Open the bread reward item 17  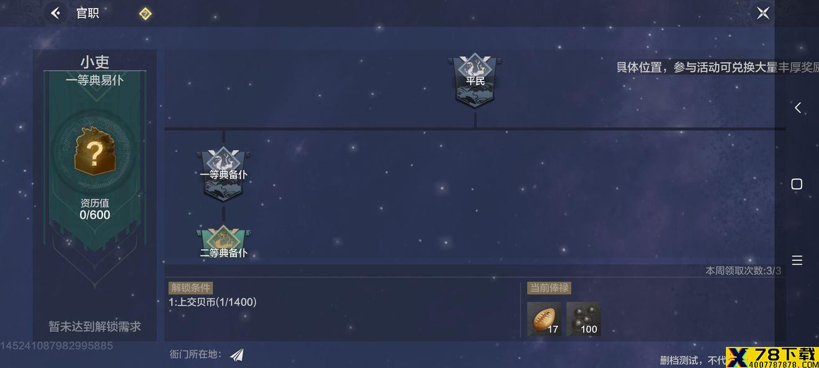[x=544, y=319]
